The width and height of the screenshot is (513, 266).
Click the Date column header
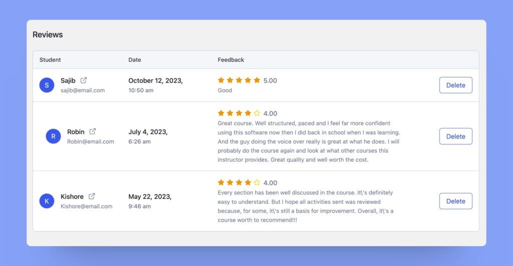pyautogui.click(x=135, y=59)
